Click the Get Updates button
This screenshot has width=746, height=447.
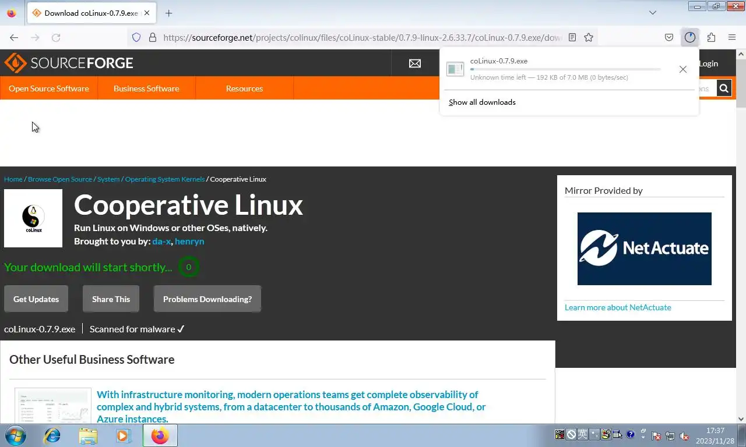point(36,299)
